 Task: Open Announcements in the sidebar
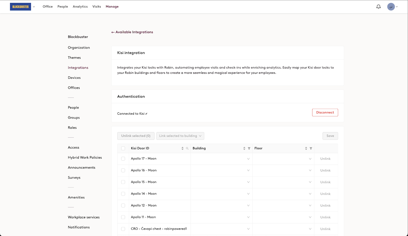click(82, 168)
